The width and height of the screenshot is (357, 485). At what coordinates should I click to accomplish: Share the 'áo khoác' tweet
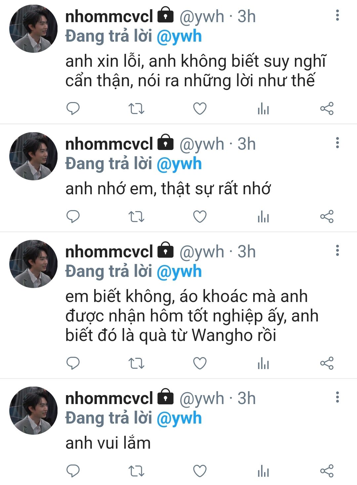(x=327, y=363)
